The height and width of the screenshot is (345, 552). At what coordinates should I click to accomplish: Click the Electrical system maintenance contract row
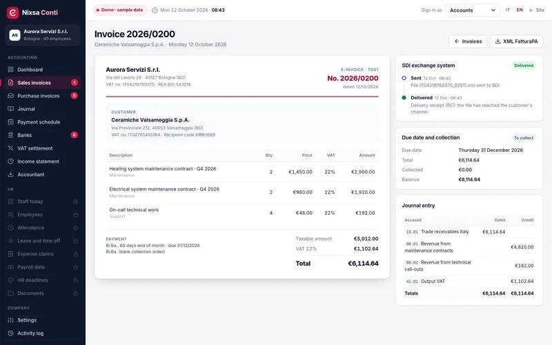pyautogui.click(x=242, y=193)
